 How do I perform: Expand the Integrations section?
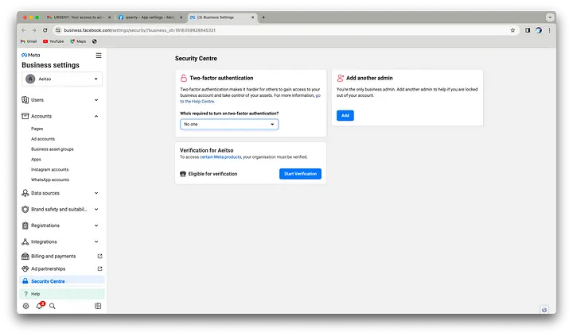[x=60, y=242]
